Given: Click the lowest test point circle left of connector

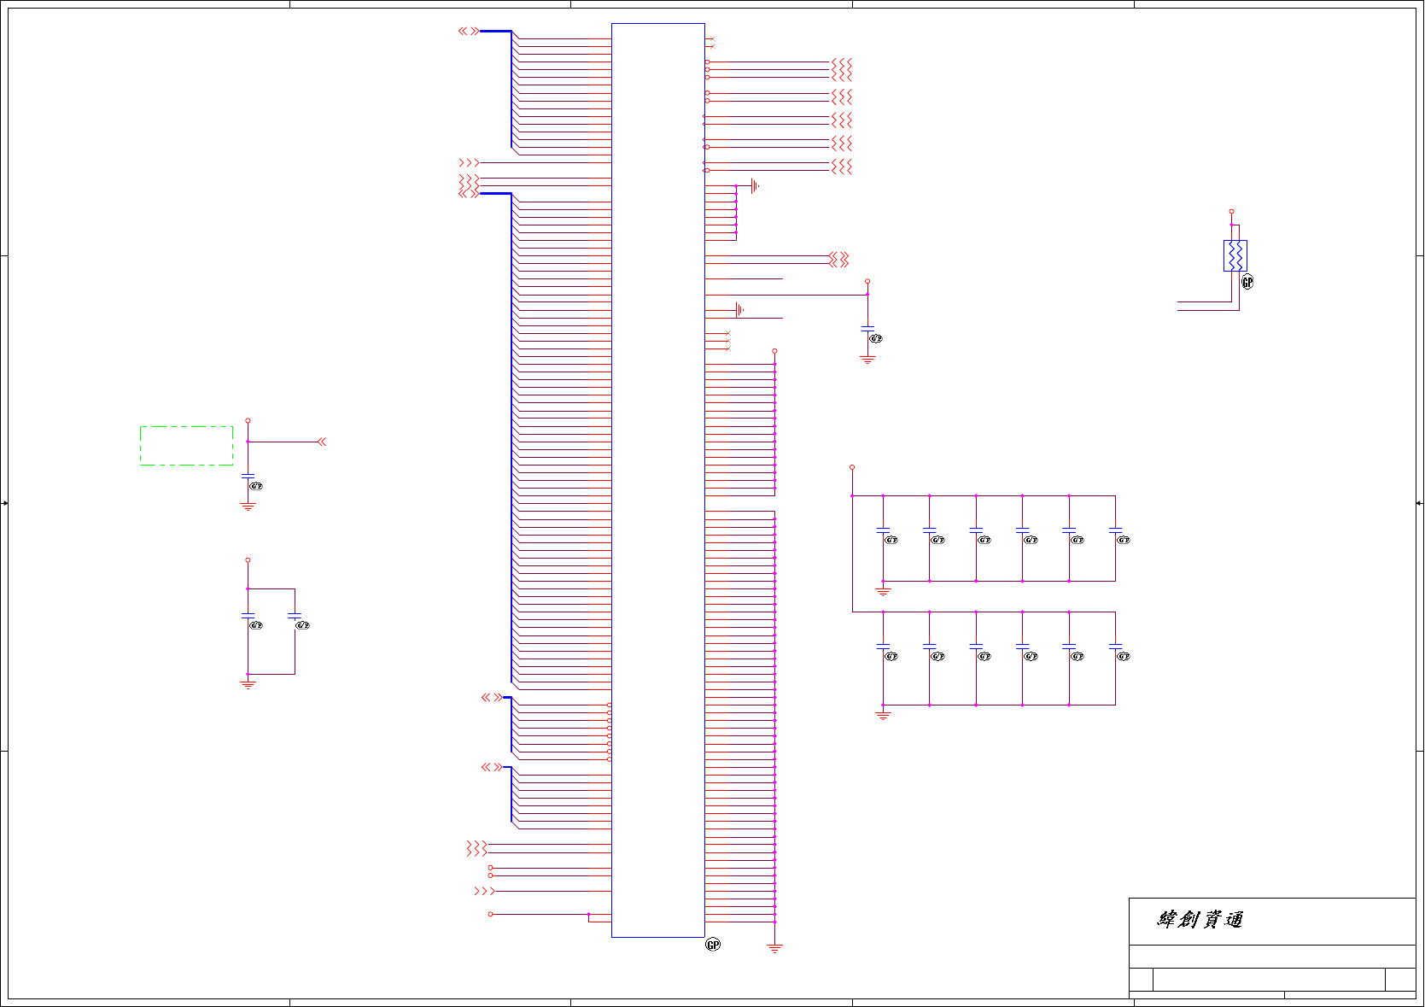Looking at the screenshot, I should click(x=490, y=914).
